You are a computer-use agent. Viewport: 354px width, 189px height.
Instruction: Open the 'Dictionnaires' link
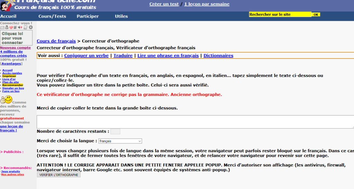(218, 56)
